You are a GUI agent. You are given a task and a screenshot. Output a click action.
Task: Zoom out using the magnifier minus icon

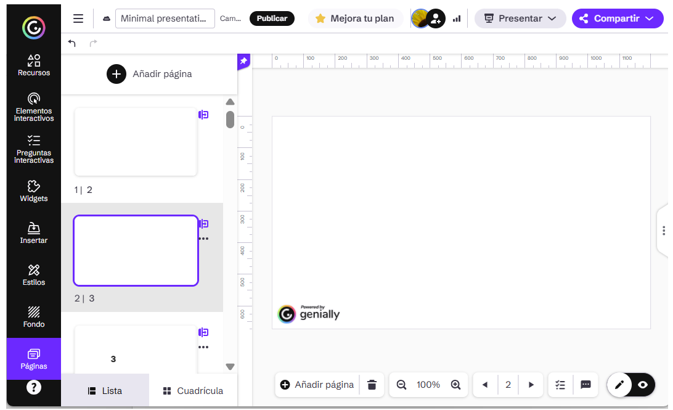pos(401,385)
